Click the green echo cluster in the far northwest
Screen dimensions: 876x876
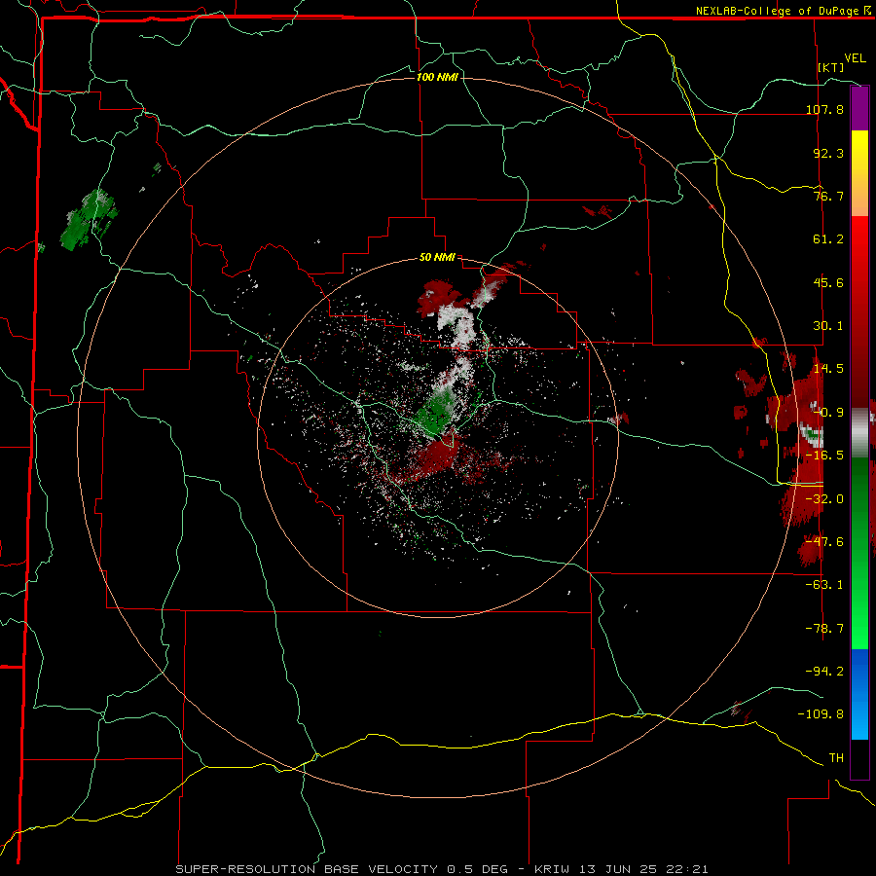click(x=90, y=219)
